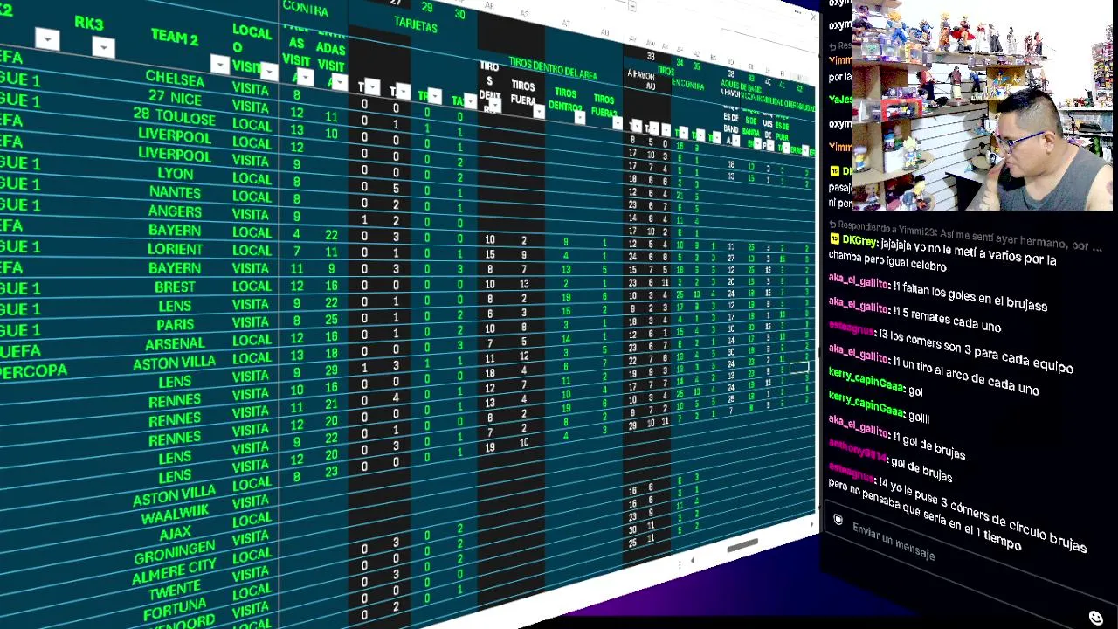Open DKGrey's chat profile
Image resolution: width=1118 pixels, height=629 pixels.
tap(860, 240)
